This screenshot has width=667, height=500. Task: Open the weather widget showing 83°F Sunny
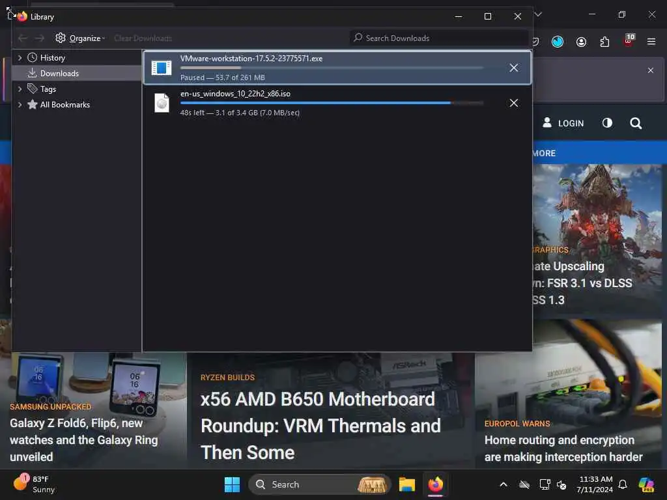(x=35, y=484)
